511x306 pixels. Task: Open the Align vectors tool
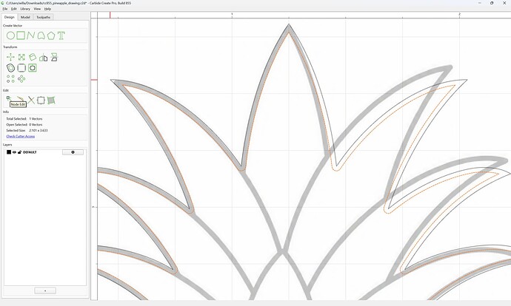coord(54,57)
